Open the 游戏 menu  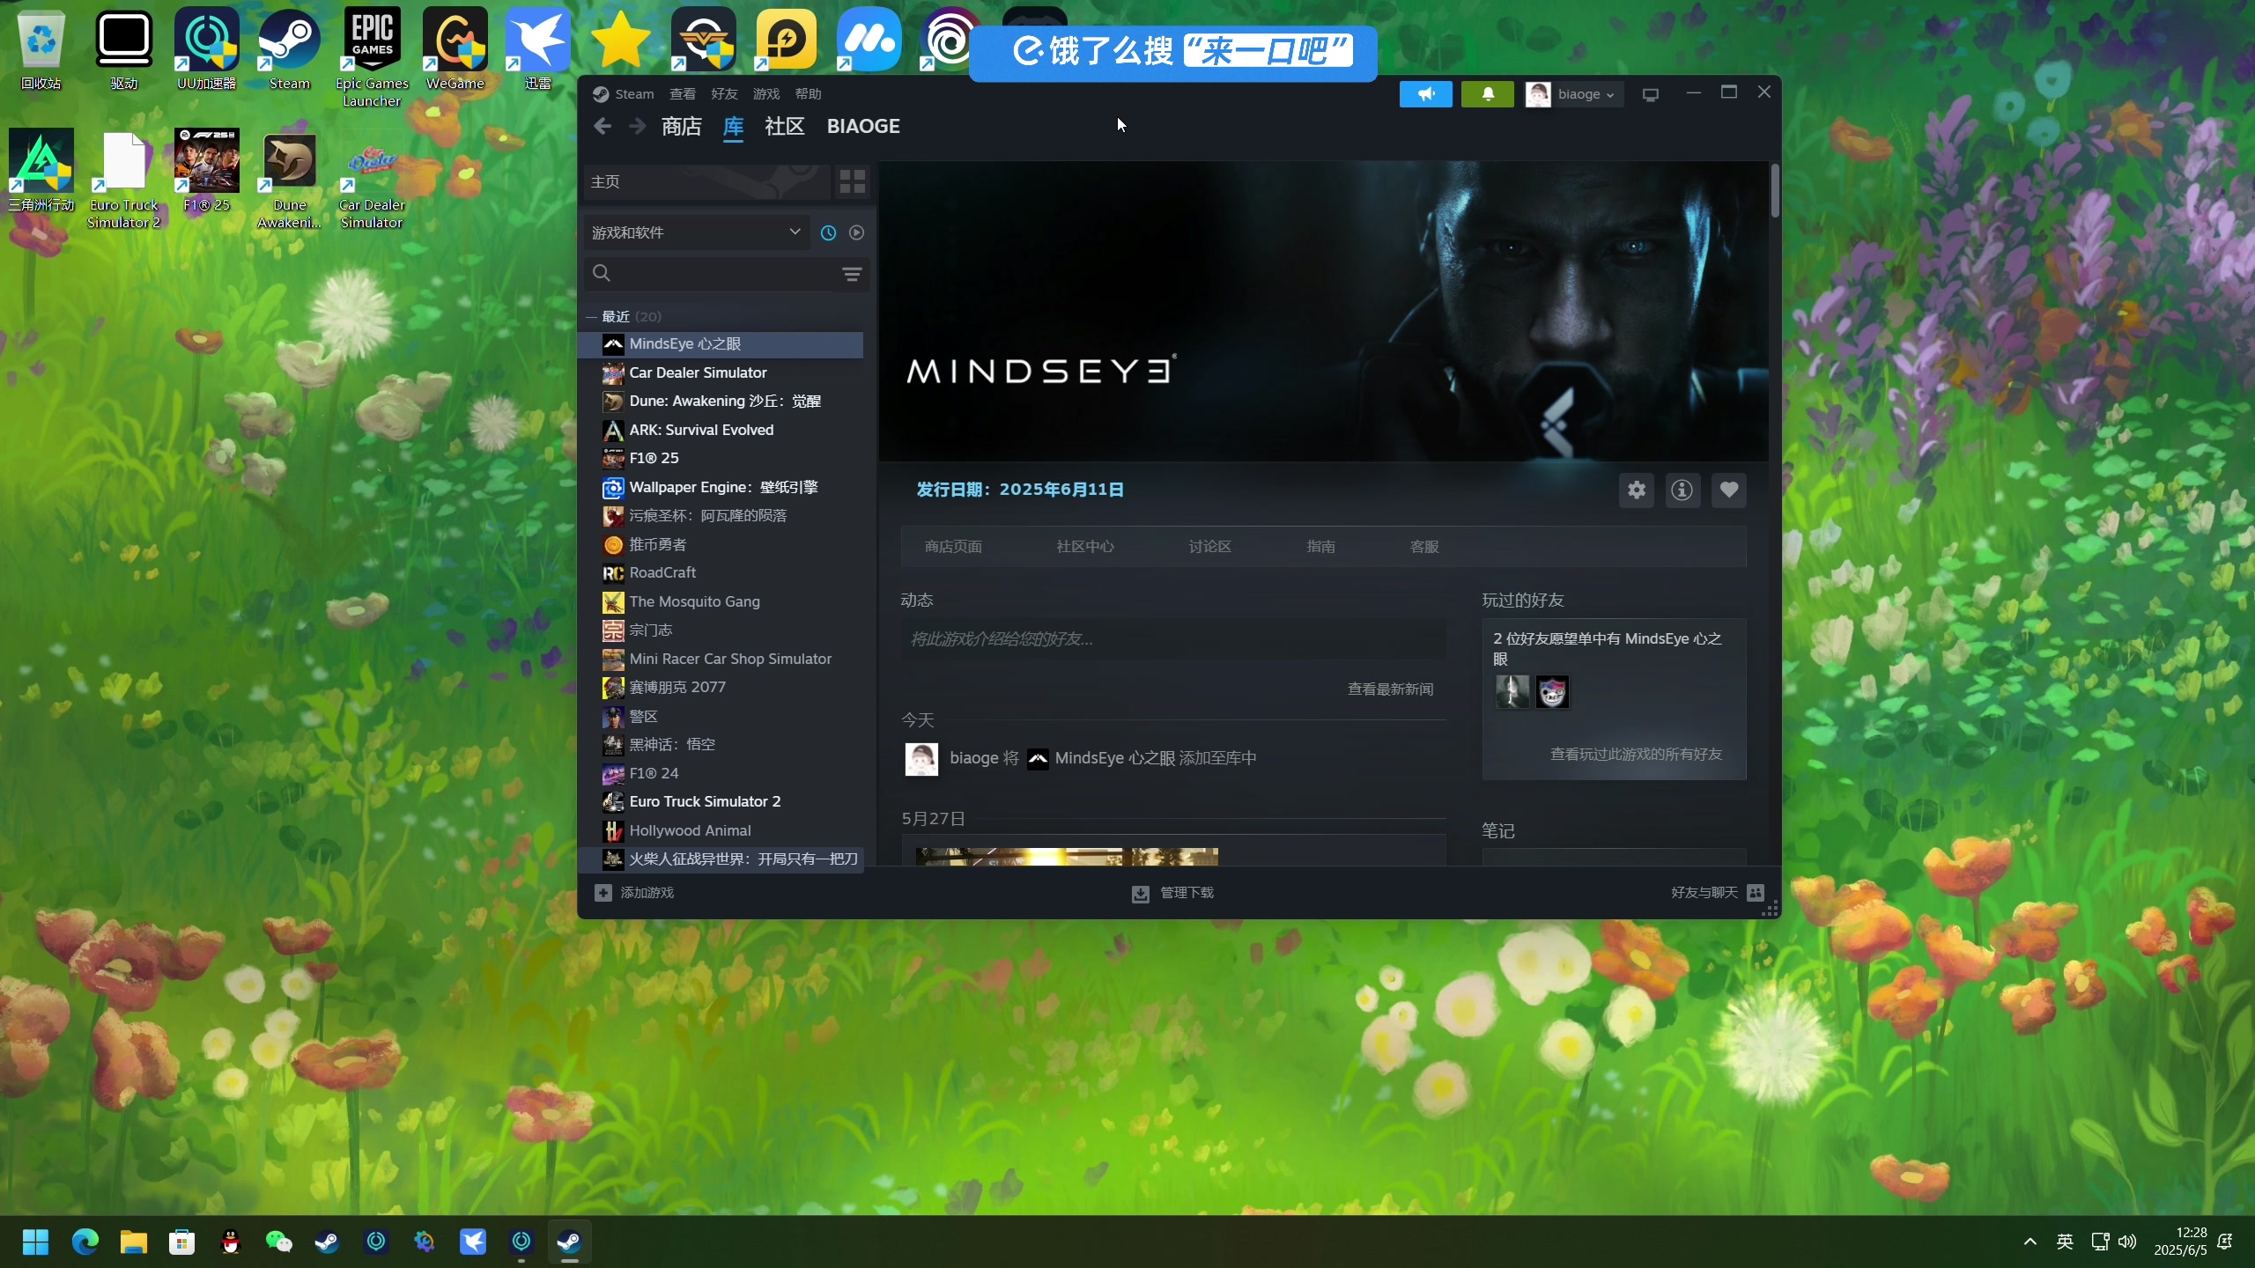[x=766, y=94]
